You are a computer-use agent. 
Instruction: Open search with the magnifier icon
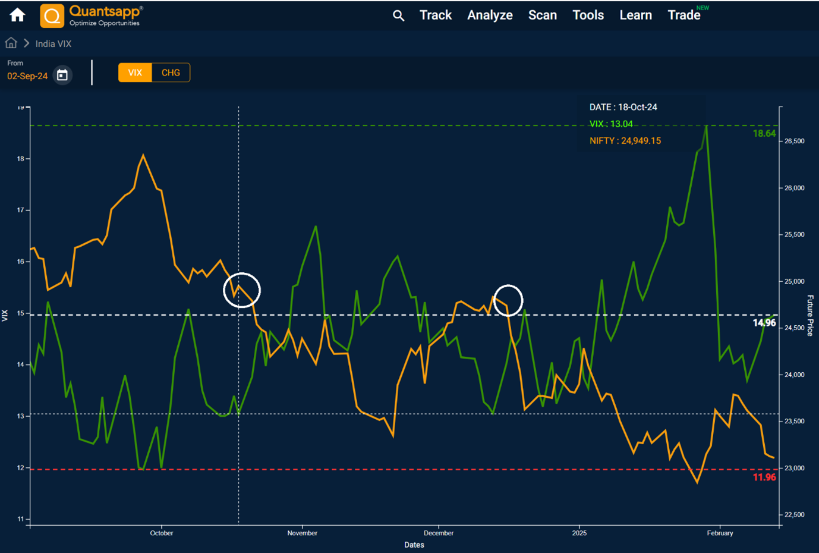398,16
